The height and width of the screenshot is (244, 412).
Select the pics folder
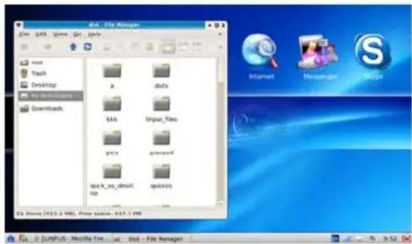pos(112,142)
